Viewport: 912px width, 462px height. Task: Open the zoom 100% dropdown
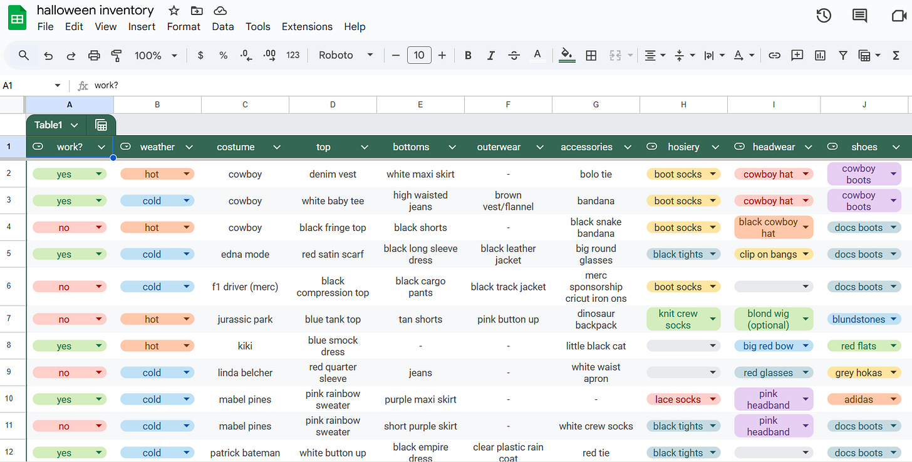[x=156, y=55]
